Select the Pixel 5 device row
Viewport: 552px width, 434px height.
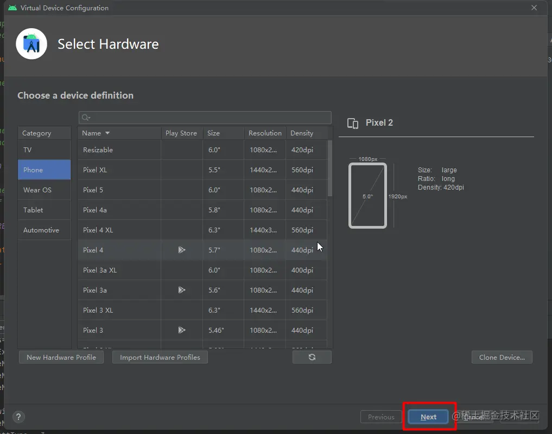119,190
